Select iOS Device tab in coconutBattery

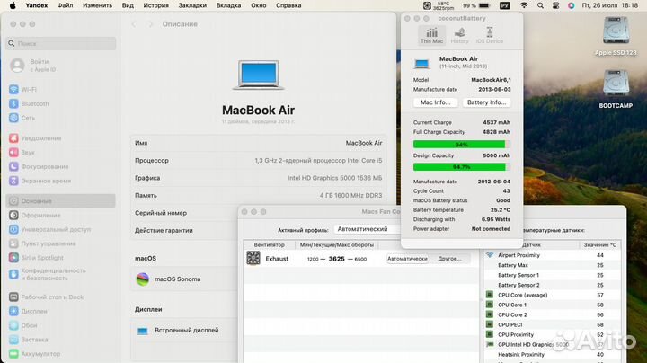(490, 35)
